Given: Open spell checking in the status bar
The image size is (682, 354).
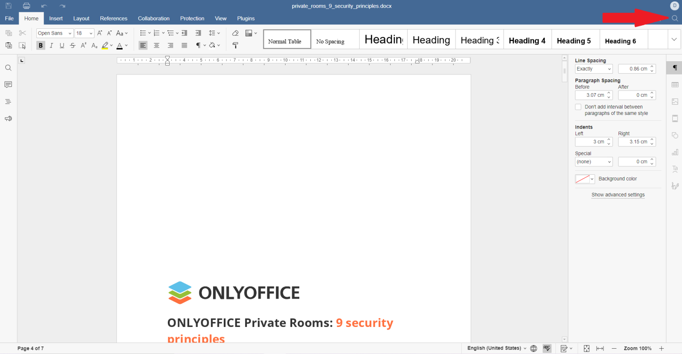Looking at the screenshot, I should pos(547,348).
